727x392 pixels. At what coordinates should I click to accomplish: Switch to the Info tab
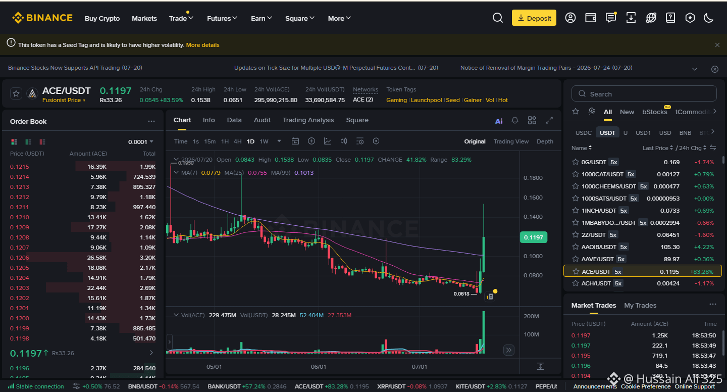(x=209, y=120)
